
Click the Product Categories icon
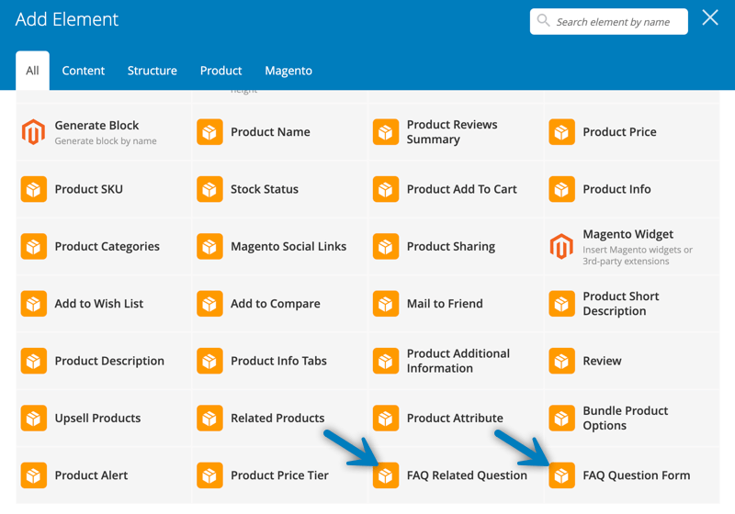[x=33, y=246]
